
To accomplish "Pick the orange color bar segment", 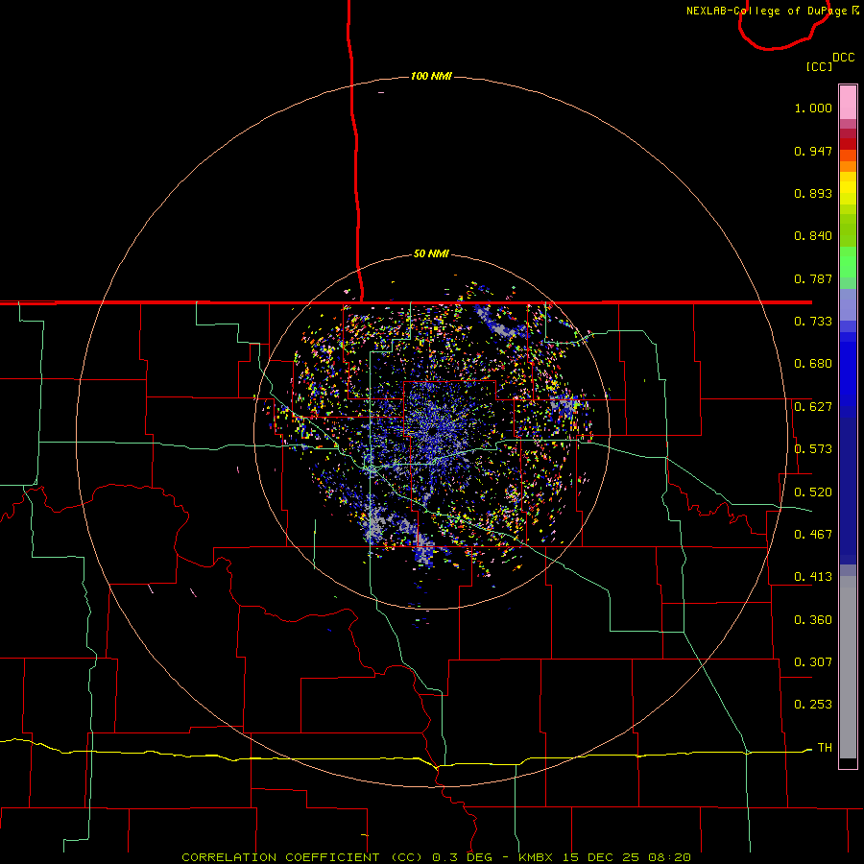I will click(x=848, y=166).
